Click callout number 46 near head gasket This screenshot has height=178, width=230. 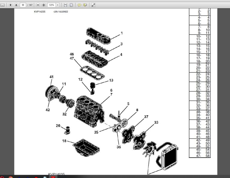click(72, 54)
